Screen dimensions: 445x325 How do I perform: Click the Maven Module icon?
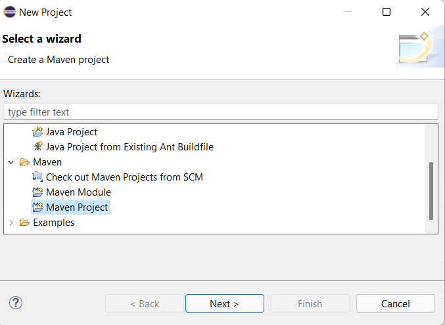click(x=37, y=192)
